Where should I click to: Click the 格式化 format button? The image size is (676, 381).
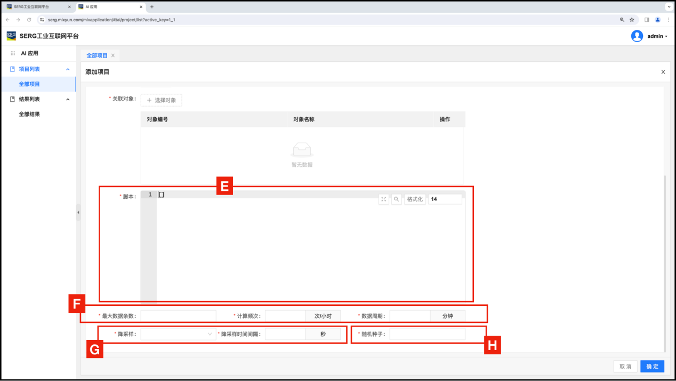415,199
